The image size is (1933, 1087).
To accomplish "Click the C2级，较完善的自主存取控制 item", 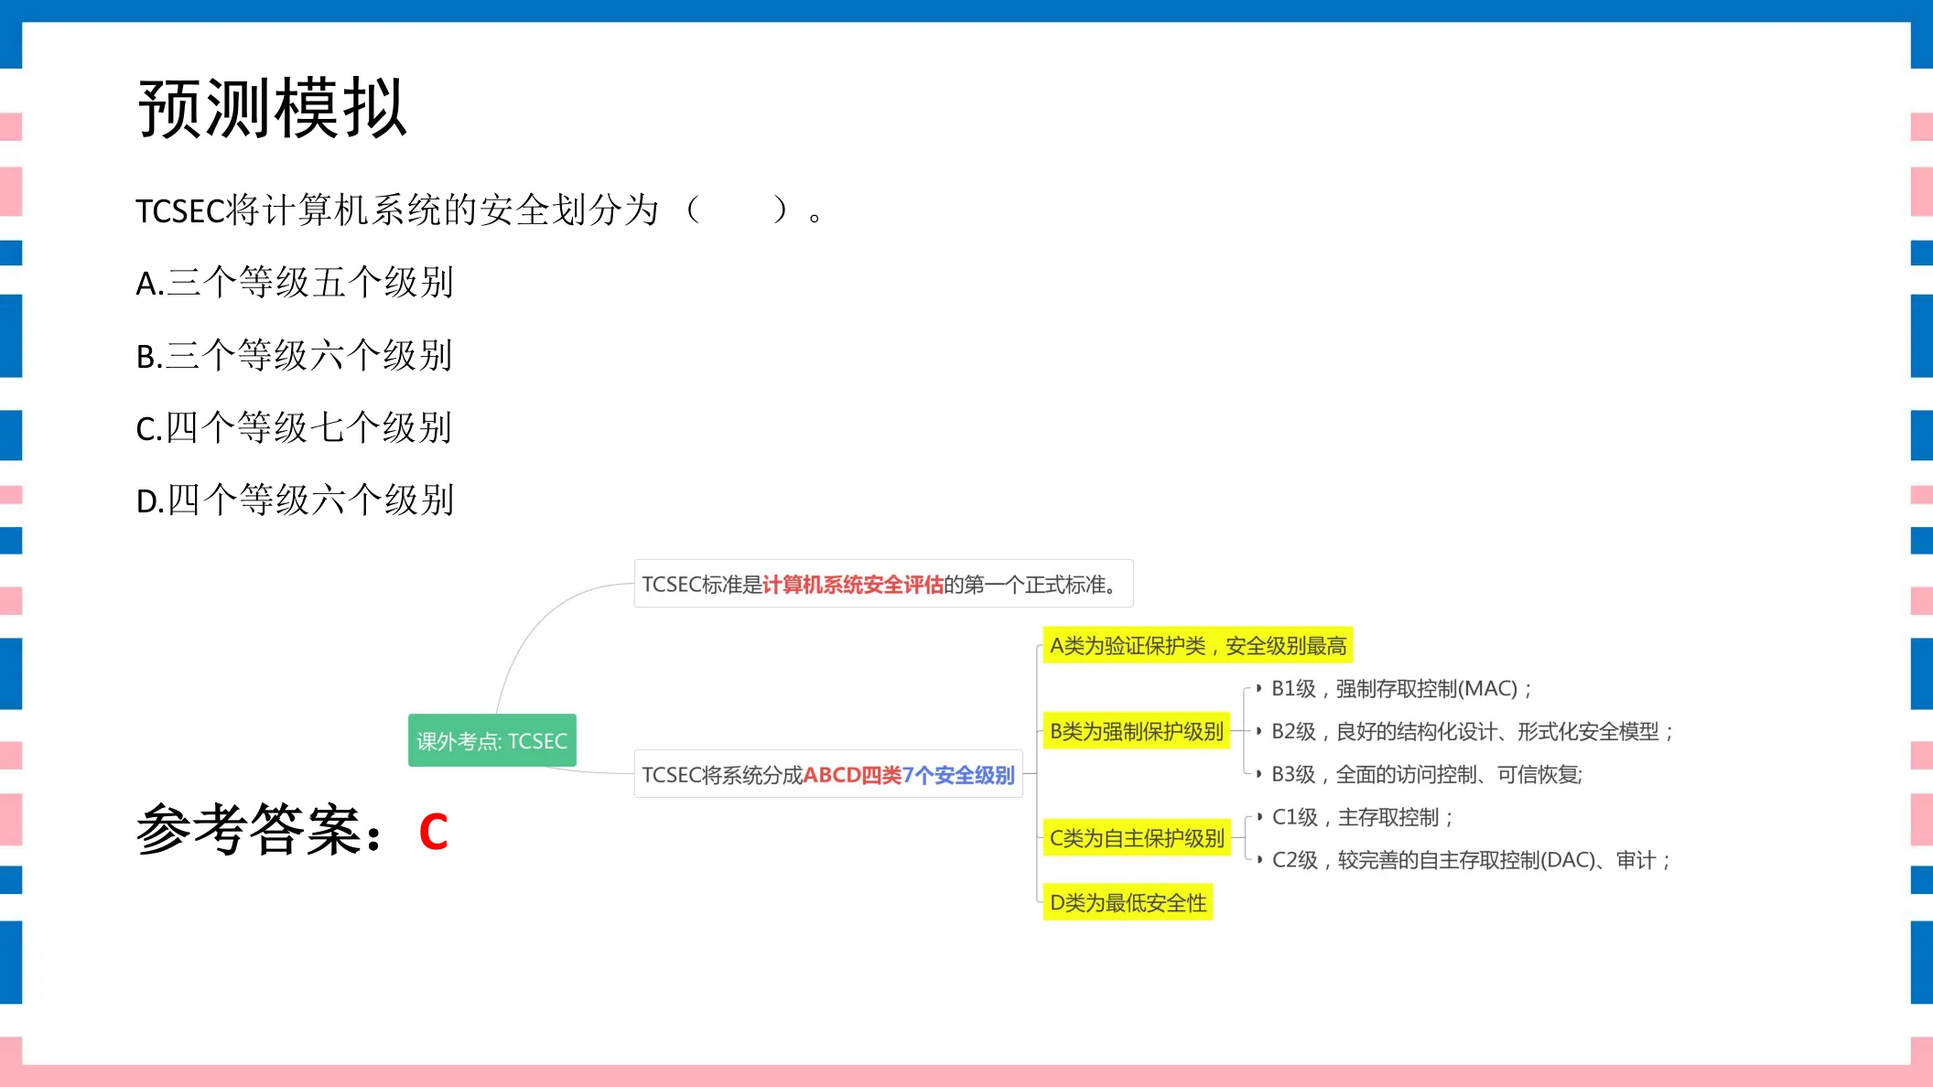I will pos(1472,860).
